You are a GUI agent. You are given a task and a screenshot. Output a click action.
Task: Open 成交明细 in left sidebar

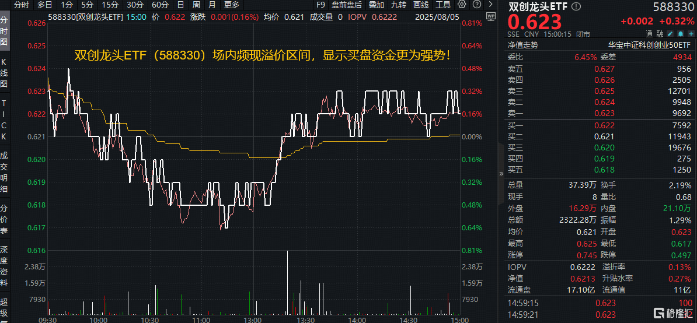pyautogui.click(x=4, y=172)
